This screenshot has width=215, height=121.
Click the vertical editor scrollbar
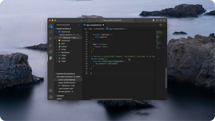166,78
